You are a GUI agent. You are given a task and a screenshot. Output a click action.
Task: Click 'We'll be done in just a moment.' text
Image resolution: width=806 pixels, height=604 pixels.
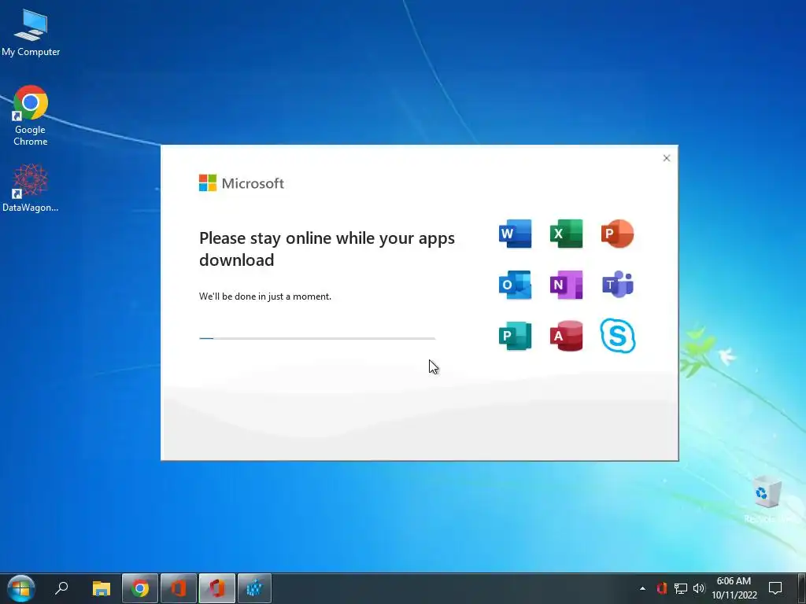[x=265, y=296]
